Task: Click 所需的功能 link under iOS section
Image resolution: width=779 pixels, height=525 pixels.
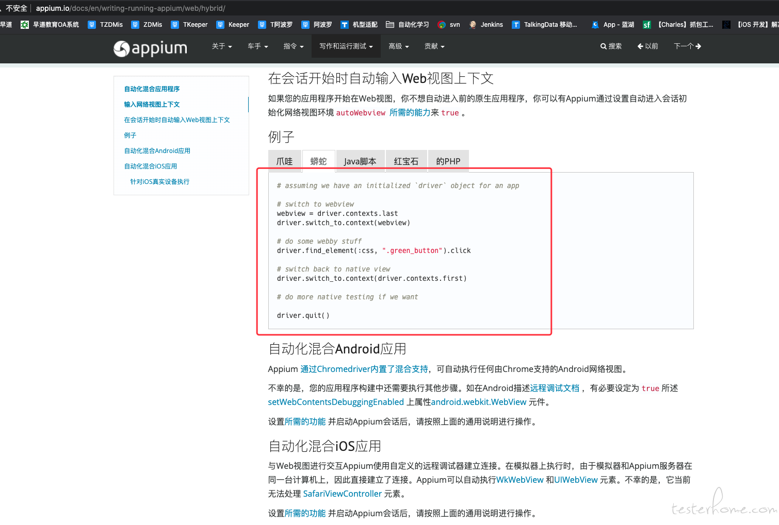Action: pos(305,513)
